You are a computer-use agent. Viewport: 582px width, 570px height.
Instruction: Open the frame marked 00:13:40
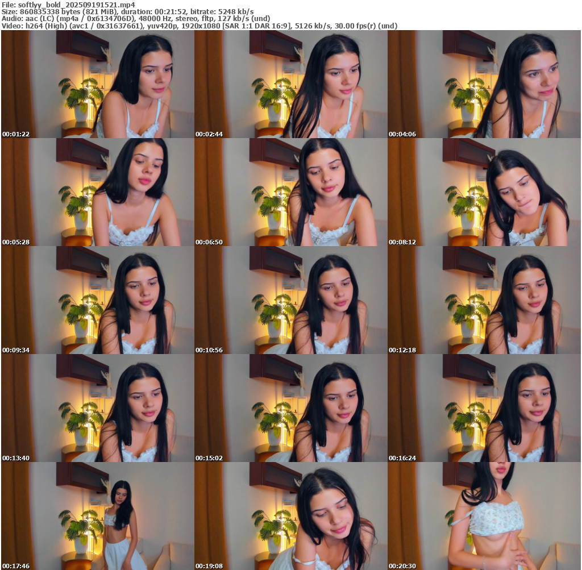[x=97, y=408]
